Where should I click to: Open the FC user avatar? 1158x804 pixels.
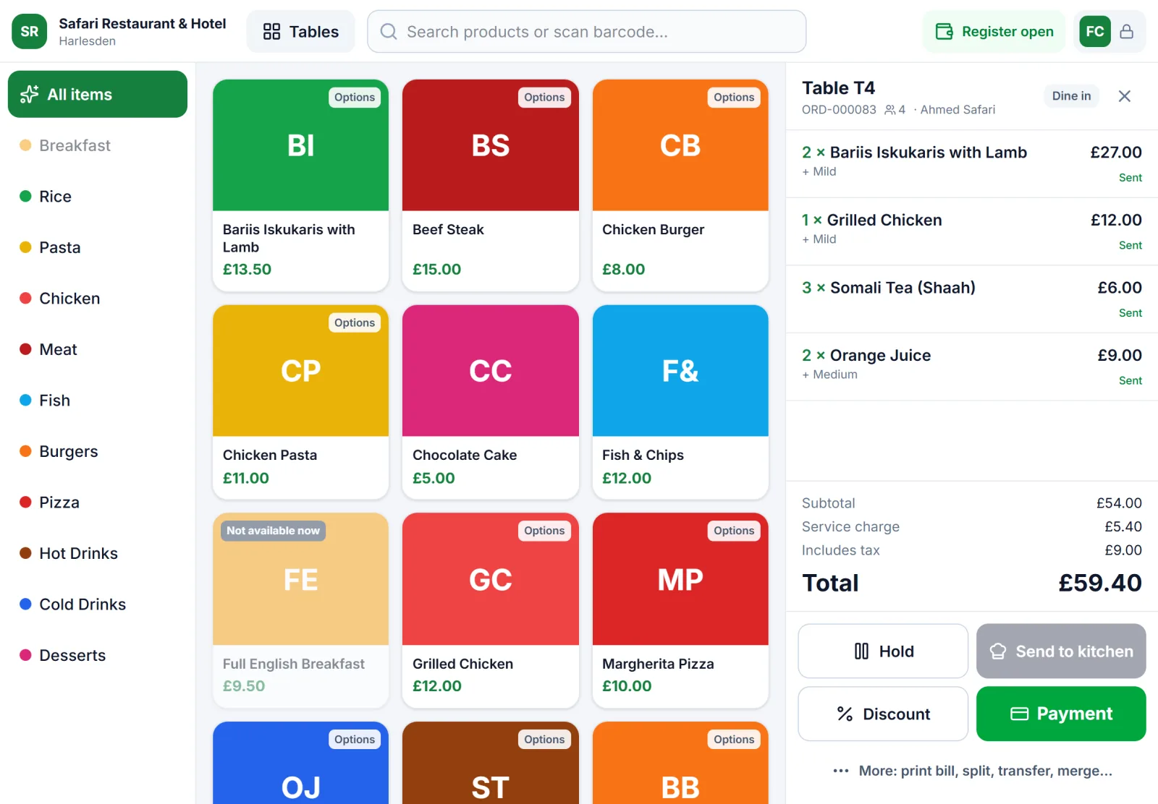tap(1095, 32)
